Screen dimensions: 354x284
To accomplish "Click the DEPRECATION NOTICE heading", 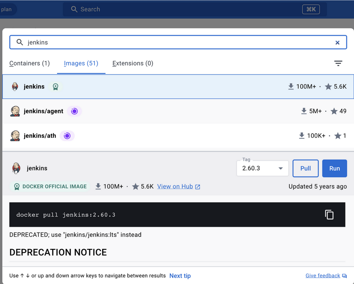I will (58, 252).
